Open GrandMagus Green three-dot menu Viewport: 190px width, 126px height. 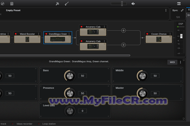coord(69,34)
